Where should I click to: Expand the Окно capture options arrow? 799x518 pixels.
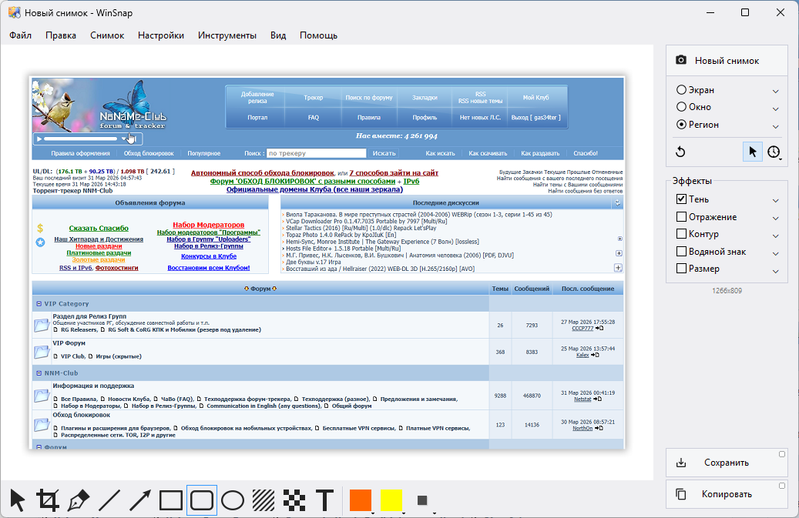(x=776, y=108)
